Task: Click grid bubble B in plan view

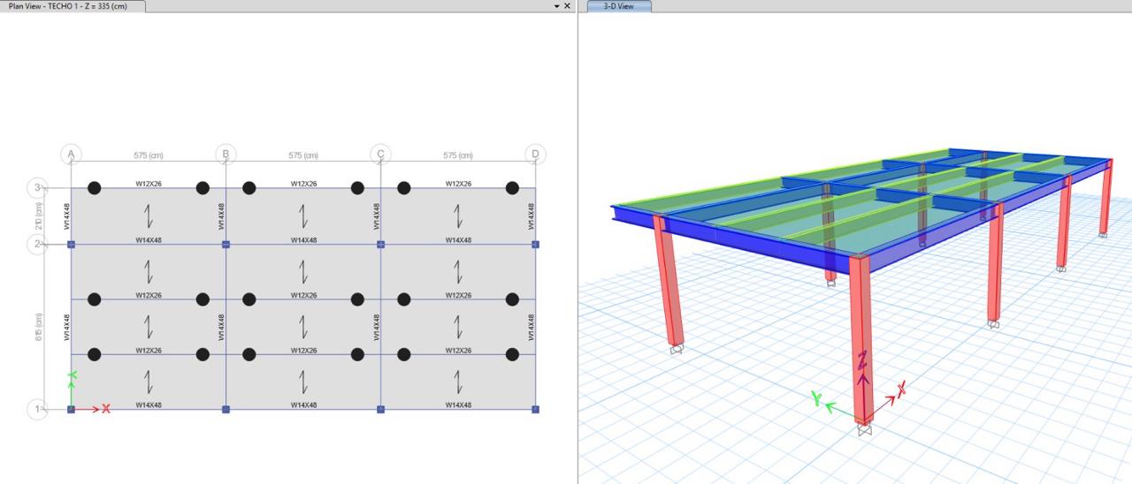Action: point(226,155)
